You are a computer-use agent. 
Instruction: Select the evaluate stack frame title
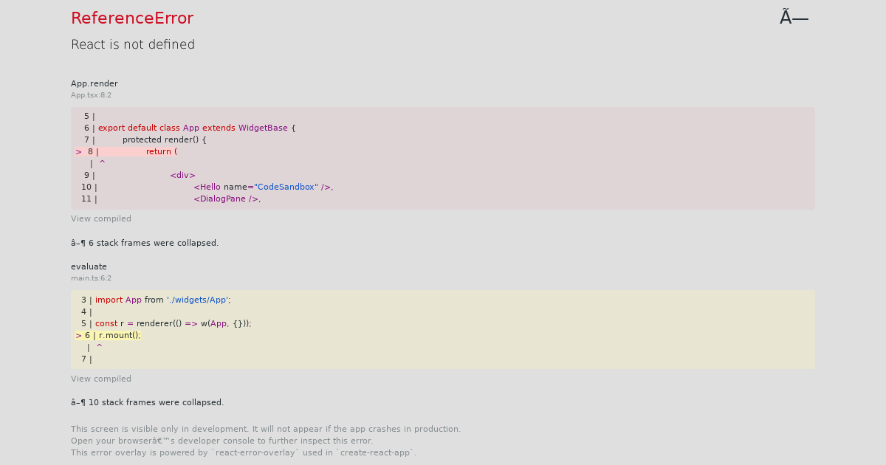click(89, 266)
